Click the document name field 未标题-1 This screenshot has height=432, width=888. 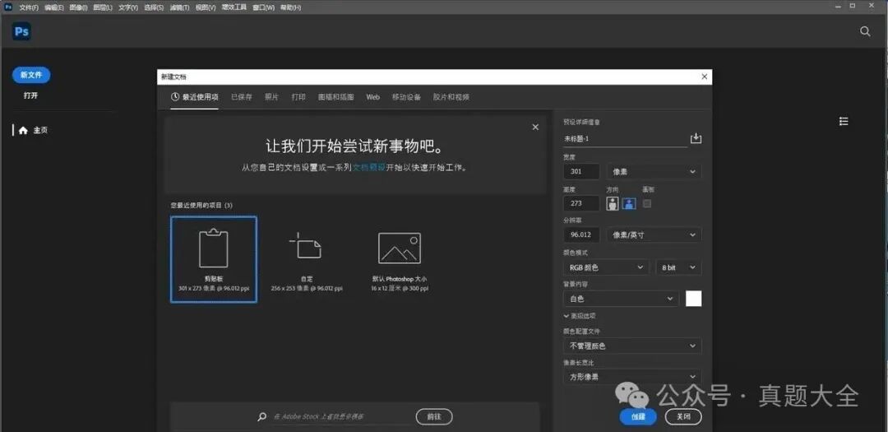(625, 139)
